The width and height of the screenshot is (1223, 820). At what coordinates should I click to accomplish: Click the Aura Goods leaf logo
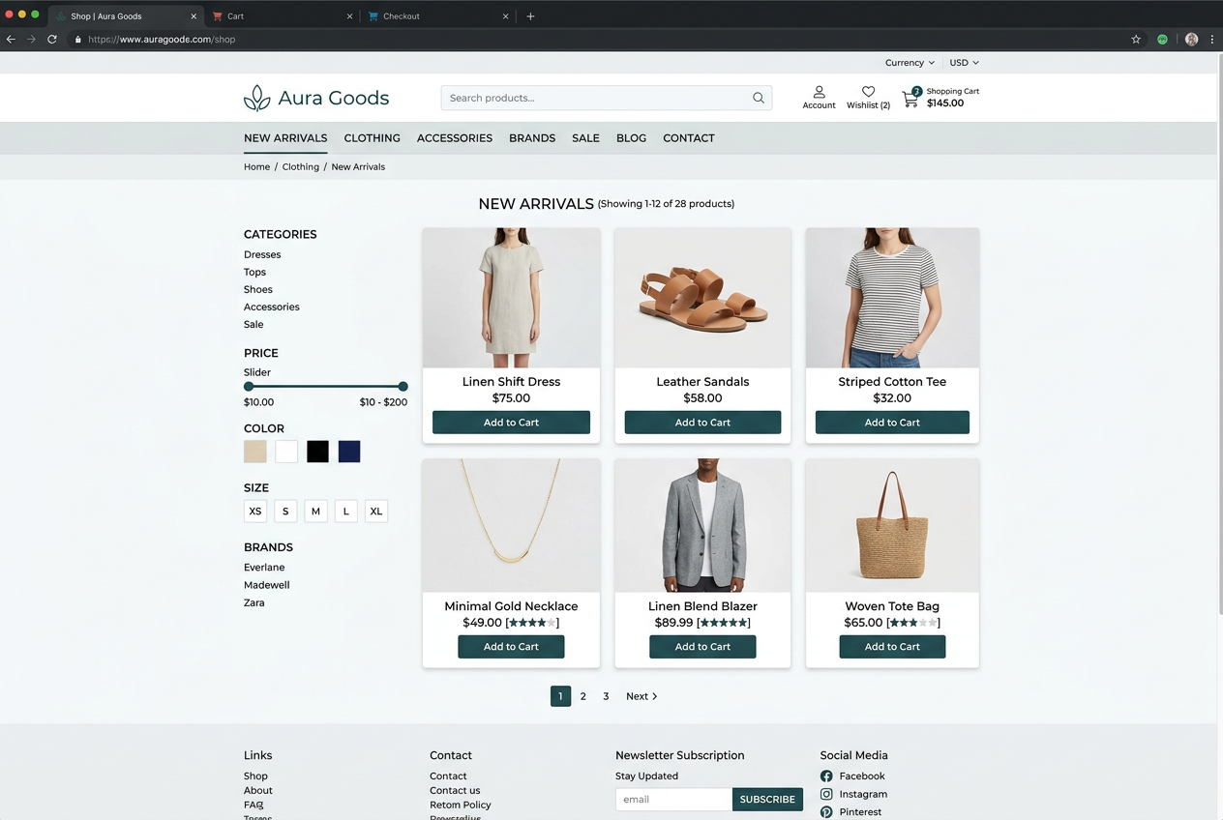point(256,98)
